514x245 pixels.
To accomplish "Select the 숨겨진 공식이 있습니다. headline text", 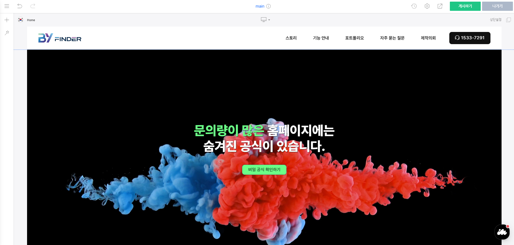I will click(x=264, y=146).
